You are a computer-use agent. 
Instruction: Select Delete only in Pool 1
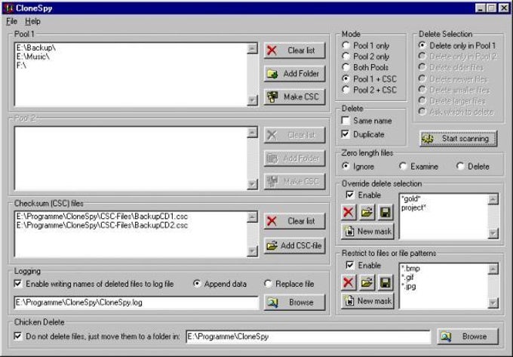click(x=457, y=45)
